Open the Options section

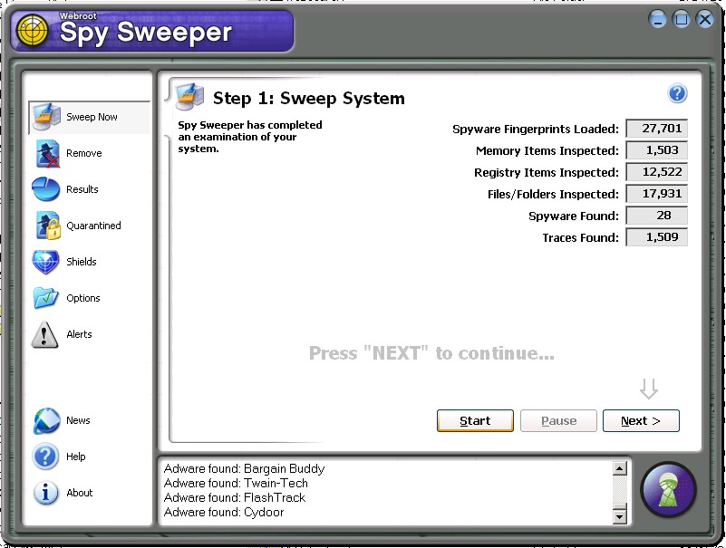click(82, 298)
